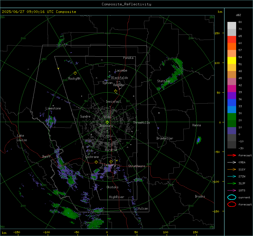253x236 pixels.
Task: Click the Strathmore city label
Action: pos(137,166)
